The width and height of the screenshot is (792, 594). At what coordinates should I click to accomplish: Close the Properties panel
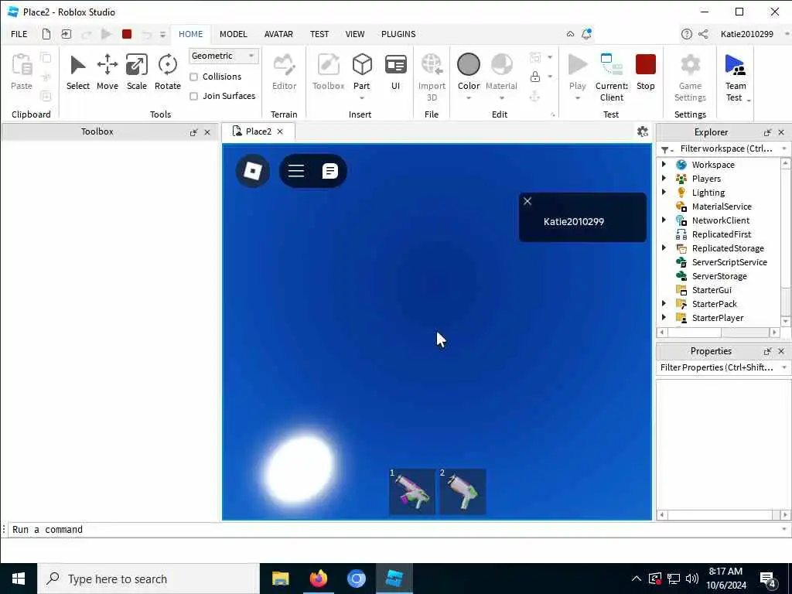(x=781, y=351)
